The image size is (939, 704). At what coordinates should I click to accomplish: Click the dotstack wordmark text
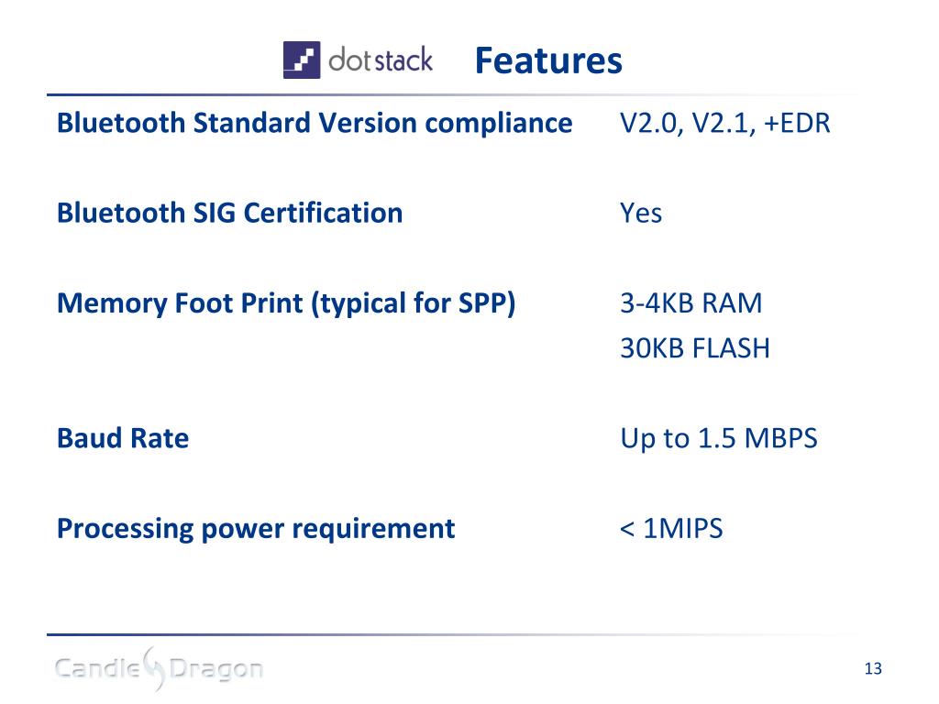381,60
